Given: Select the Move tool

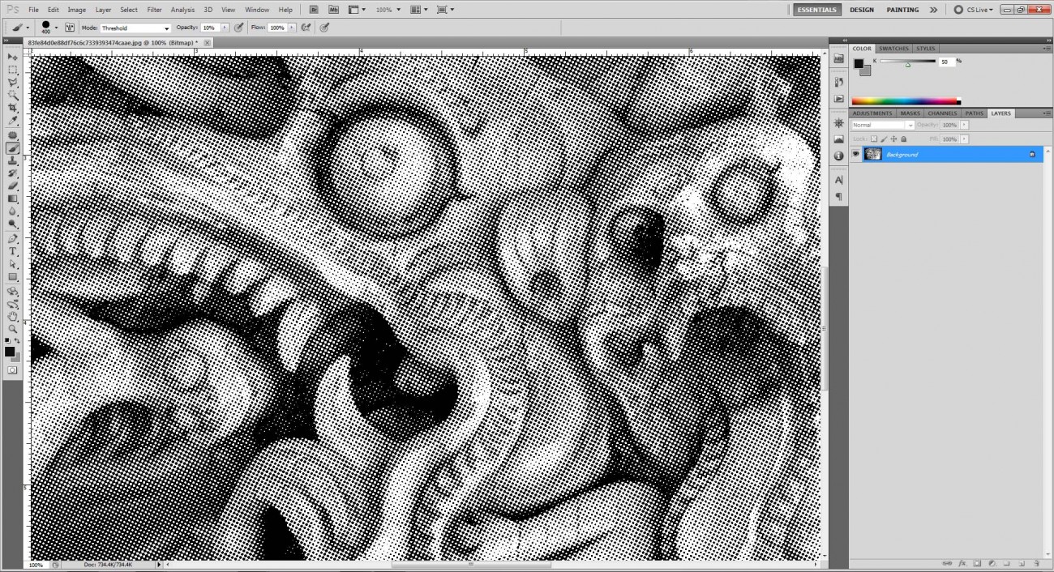Looking at the screenshot, I should [13, 58].
